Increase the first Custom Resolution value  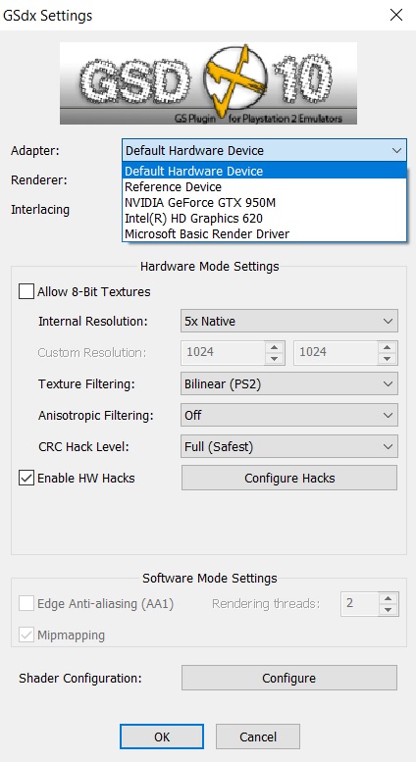tap(275, 347)
